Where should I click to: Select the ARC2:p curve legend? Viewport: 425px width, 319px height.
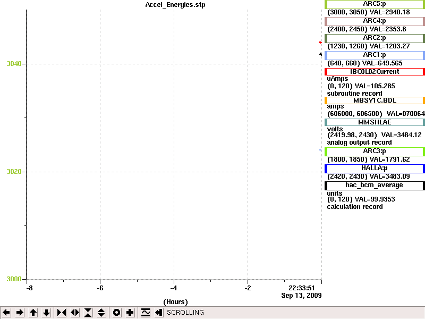point(375,38)
